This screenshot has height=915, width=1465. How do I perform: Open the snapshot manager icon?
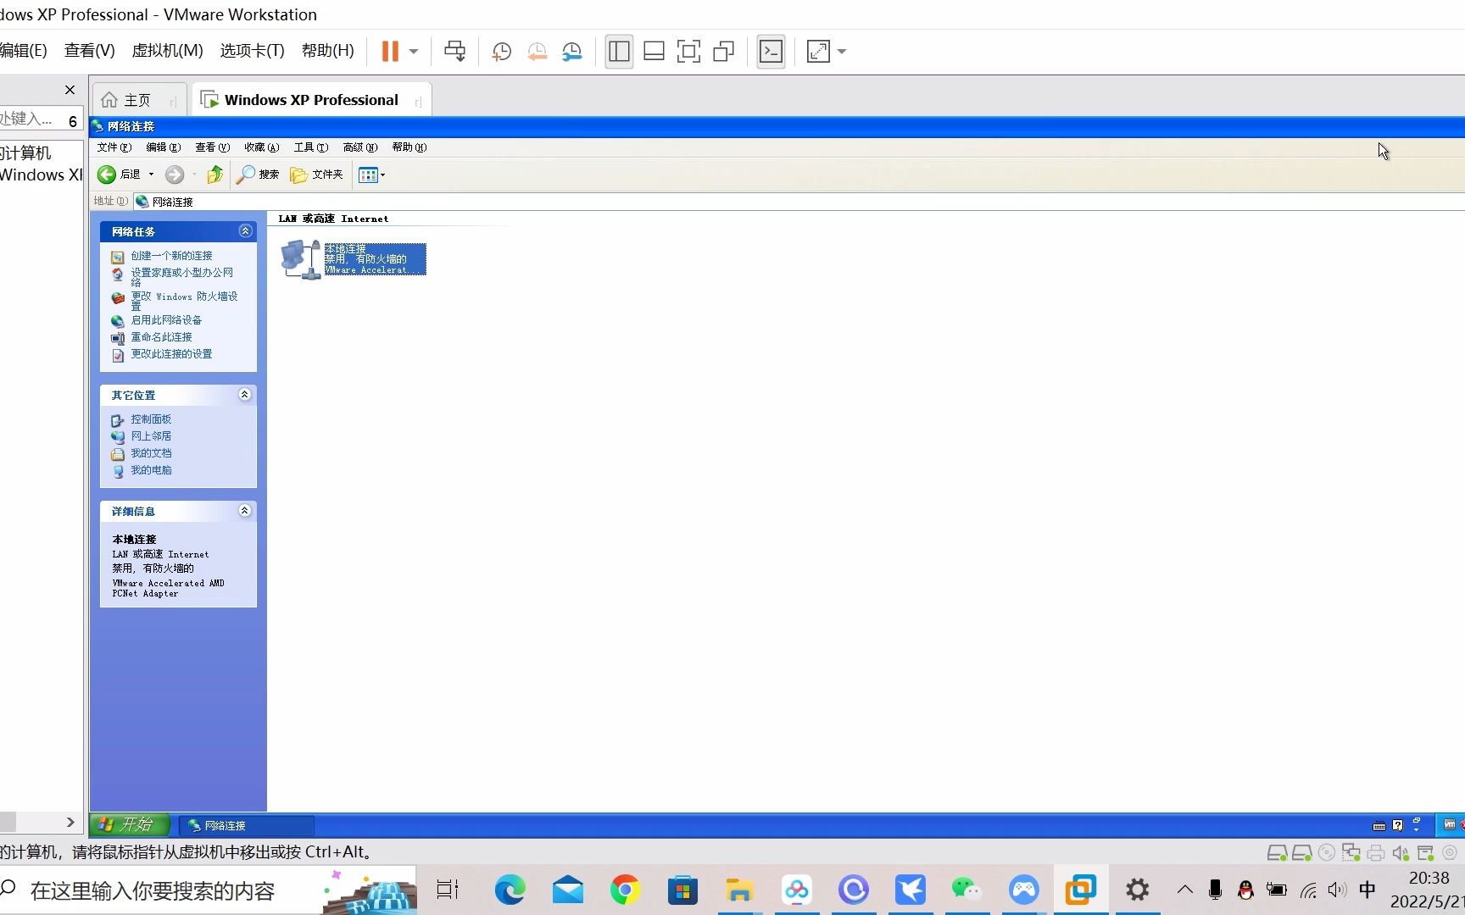pos(572,52)
